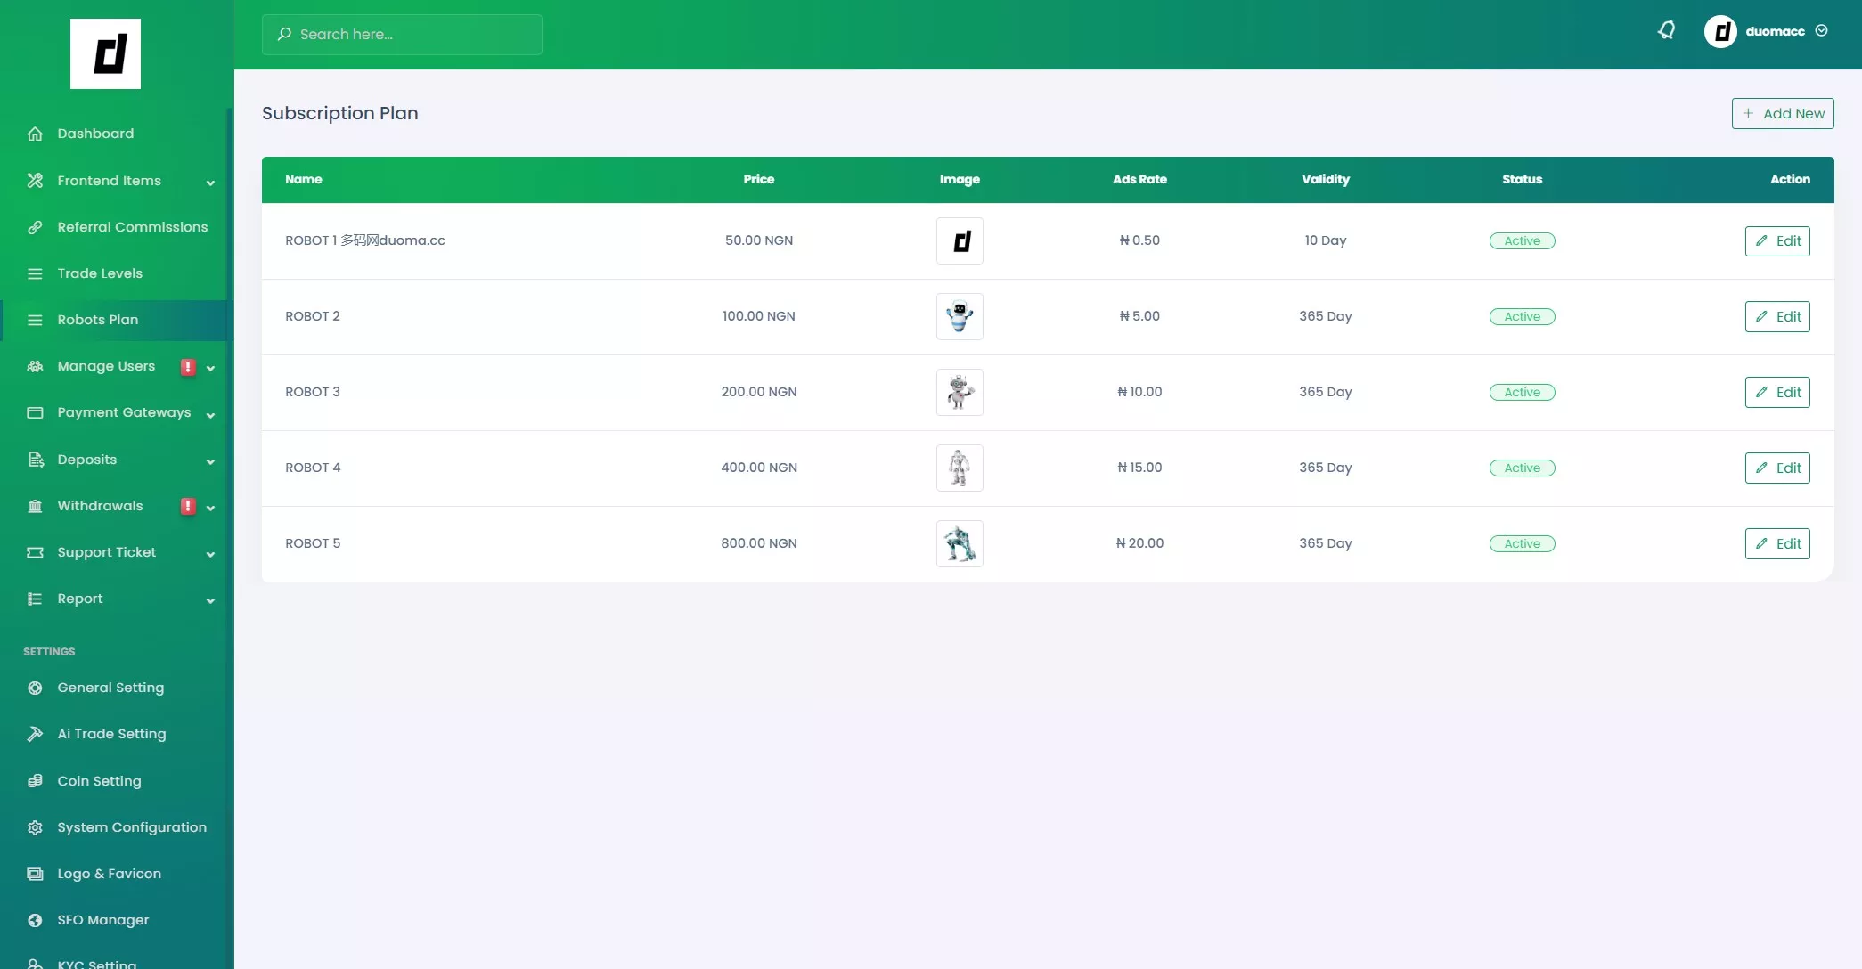Go to General Setting page
The image size is (1862, 969).
tap(110, 688)
